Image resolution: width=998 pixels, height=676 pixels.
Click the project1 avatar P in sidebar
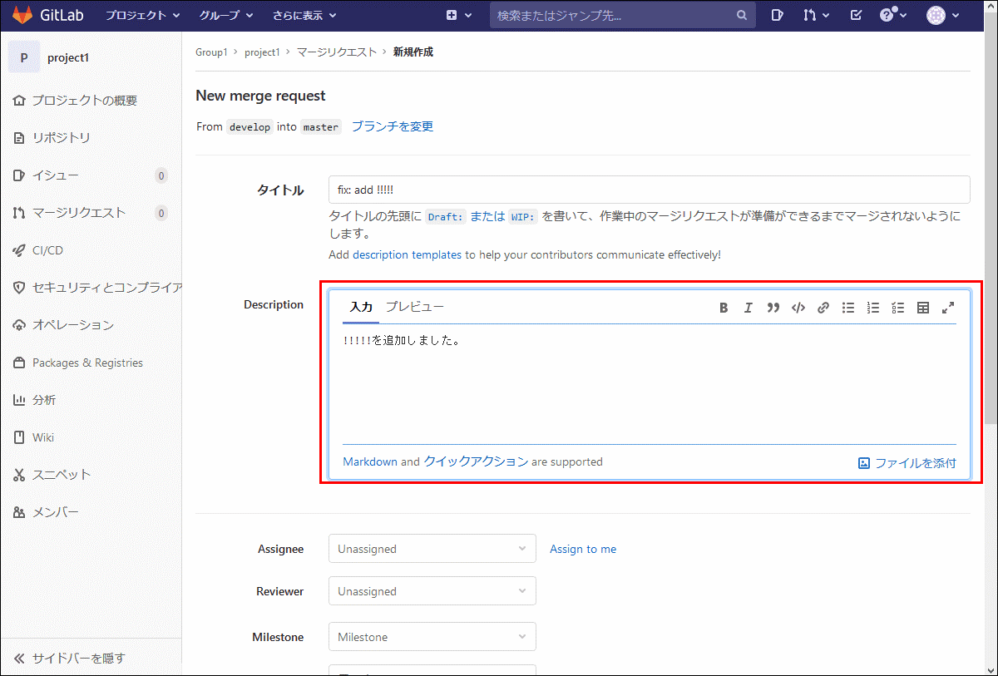23,57
